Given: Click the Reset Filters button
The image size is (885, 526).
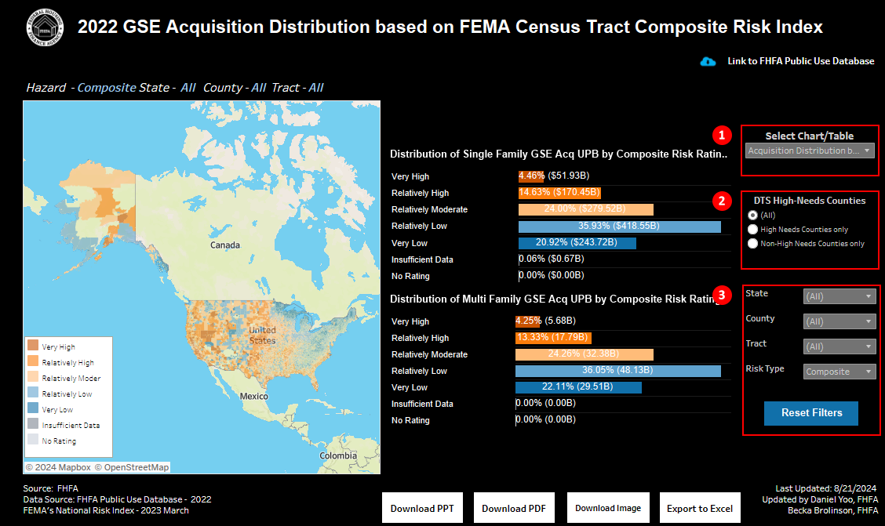Looking at the screenshot, I should pos(811,413).
